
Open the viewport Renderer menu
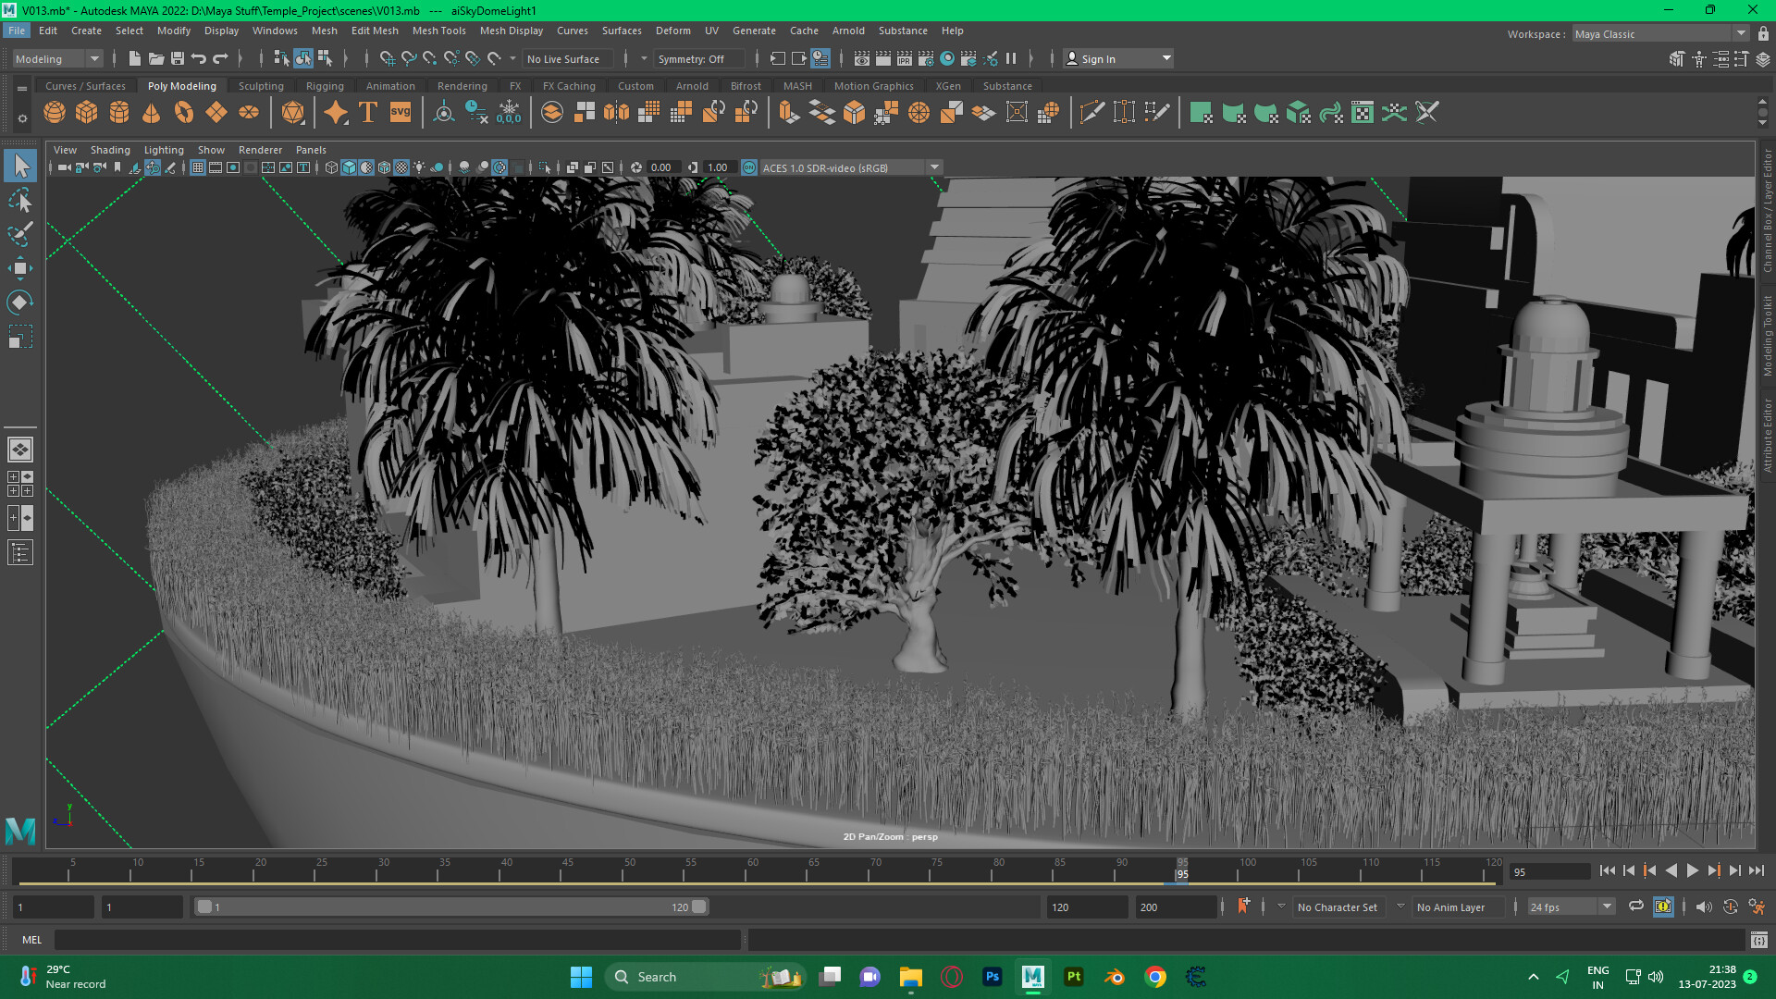[x=260, y=150]
